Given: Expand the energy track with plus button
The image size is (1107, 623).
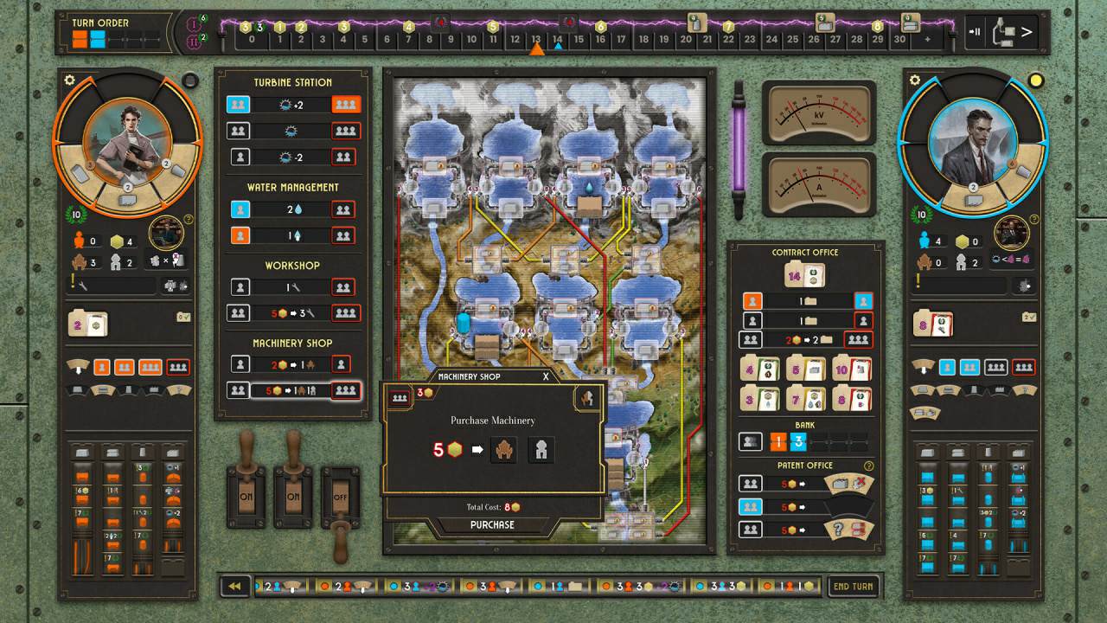Looking at the screenshot, I should tap(927, 39).
